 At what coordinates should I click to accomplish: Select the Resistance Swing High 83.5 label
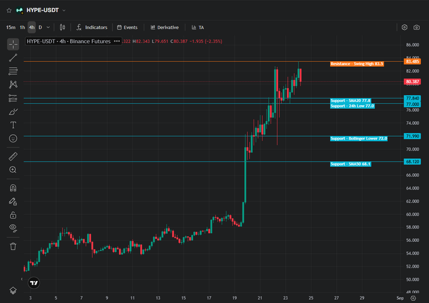tap(357, 64)
